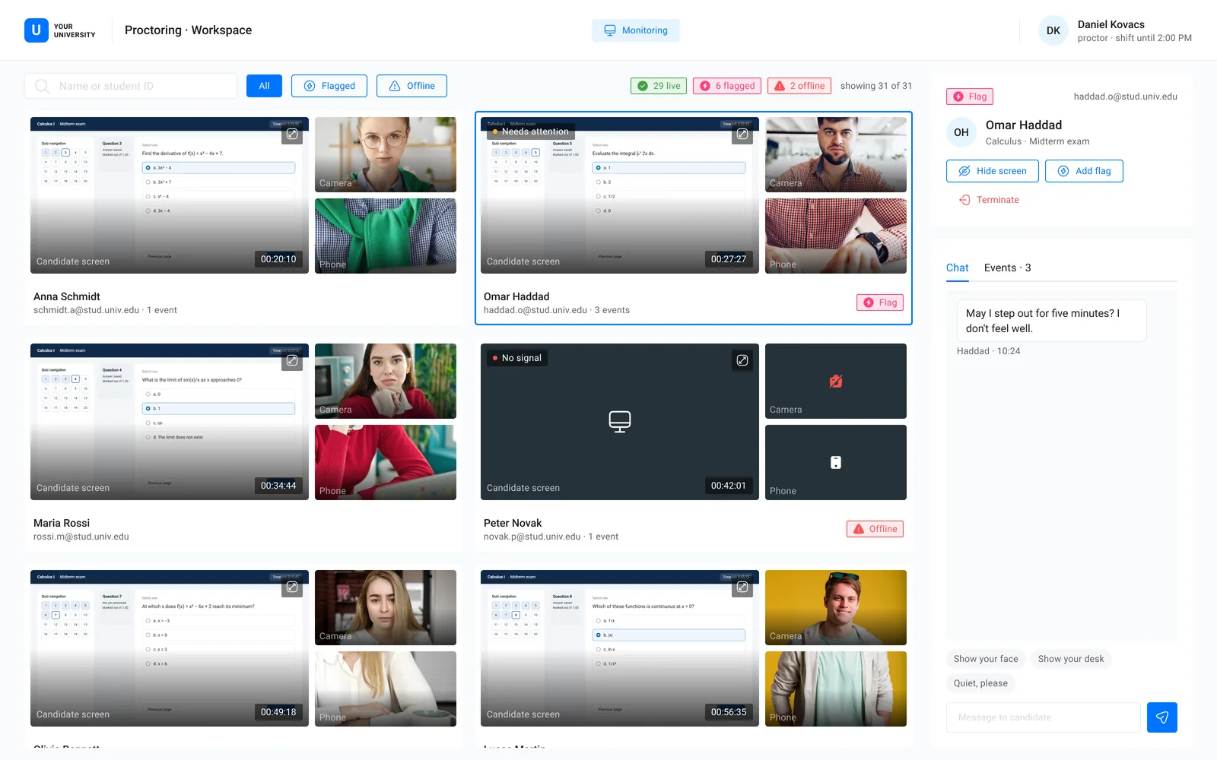Expand Omar Haddad's candidate screen icon

742,134
